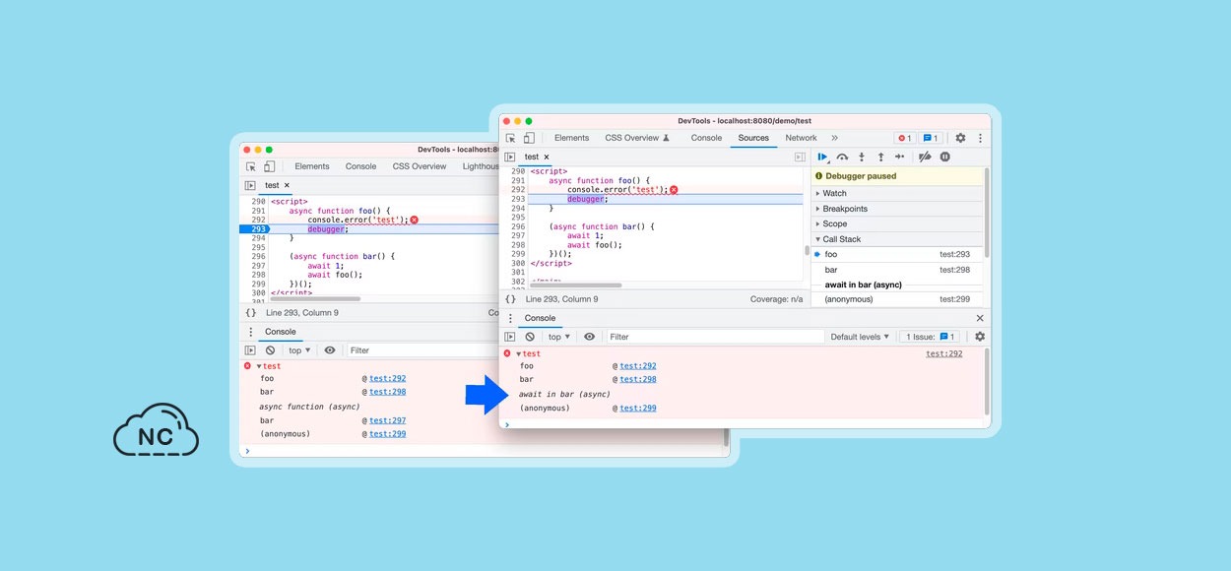Select (anonymous) frame in Call Stack
The height and width of the screenshot is (571, 1231).
897,299
